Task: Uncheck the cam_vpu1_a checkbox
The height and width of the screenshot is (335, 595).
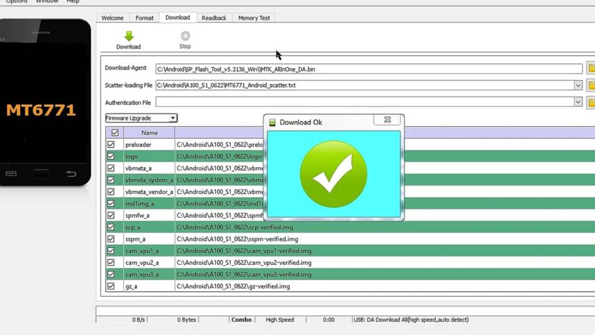Action: (111, 251)
